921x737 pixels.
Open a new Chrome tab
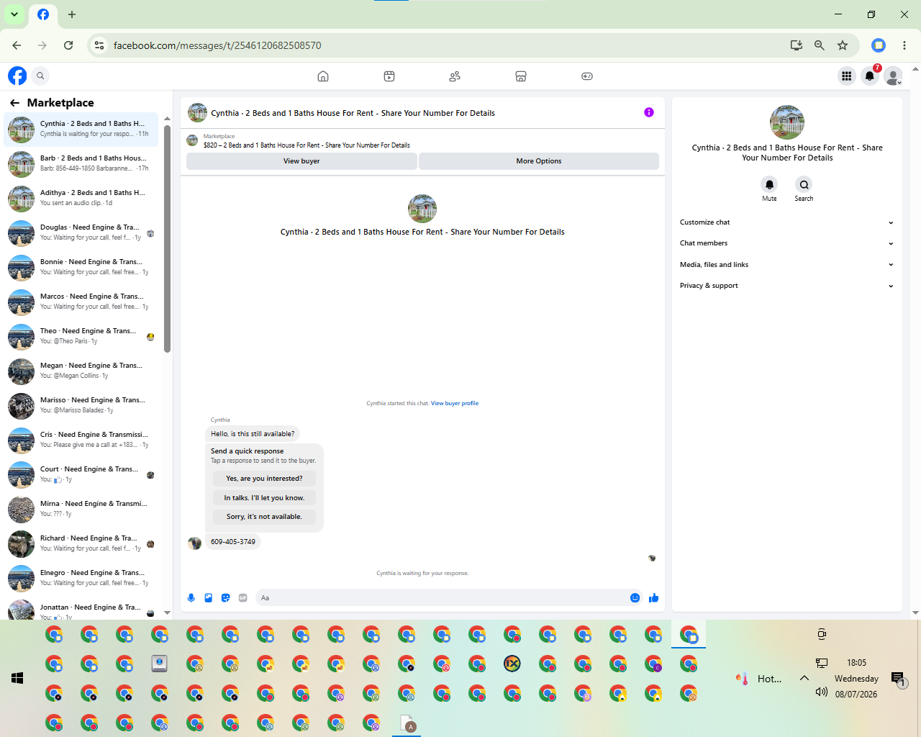point(72,14)
